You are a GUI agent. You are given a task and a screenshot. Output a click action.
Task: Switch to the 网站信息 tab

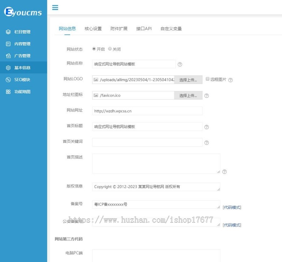pos(67,29)
